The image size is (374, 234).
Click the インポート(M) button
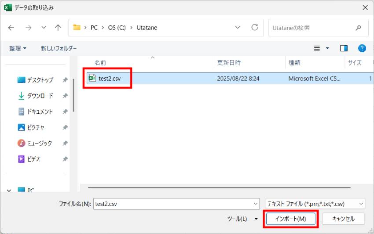coord(291,219)
